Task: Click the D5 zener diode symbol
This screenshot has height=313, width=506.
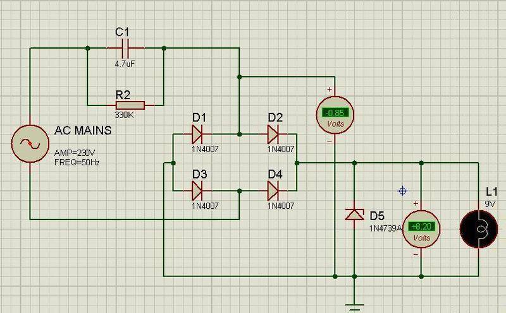Action: pyautogui.click(x=353, y=215)
